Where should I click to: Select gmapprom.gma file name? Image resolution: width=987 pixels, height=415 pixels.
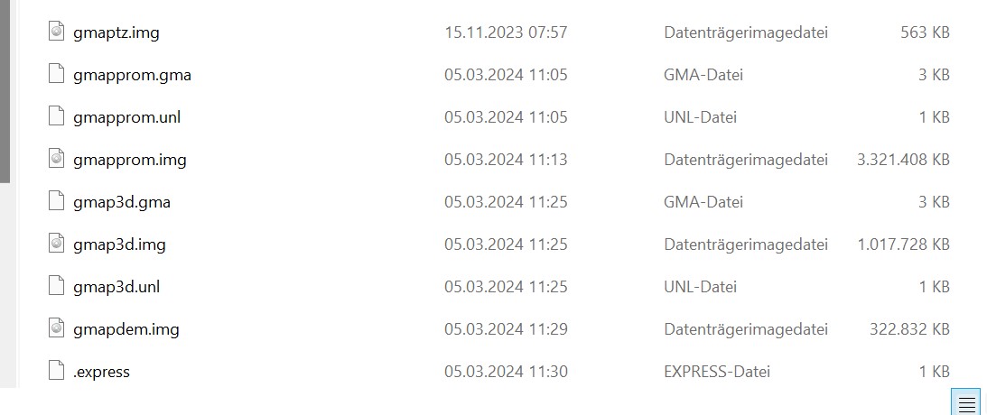pyautogui.click(x=132, y=75)
